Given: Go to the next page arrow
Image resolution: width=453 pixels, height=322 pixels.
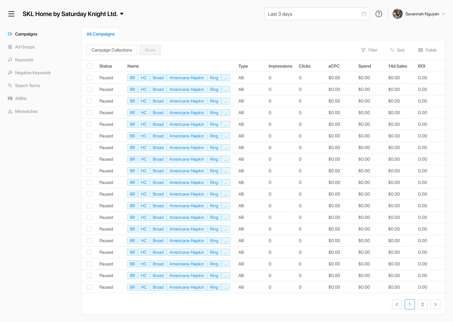Looking at the screenshot, I should [435, 304].
